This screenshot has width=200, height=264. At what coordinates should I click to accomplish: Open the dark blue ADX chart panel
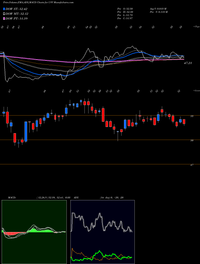click(x=102, y=232)
